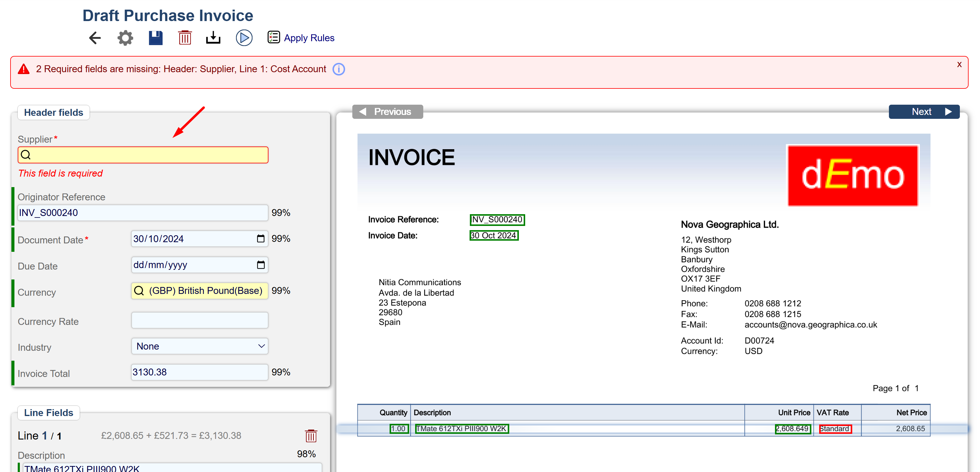Delete Line 1 using its trash icon
The width and height of the screenshot is (980, 472).
click(311, 436)
